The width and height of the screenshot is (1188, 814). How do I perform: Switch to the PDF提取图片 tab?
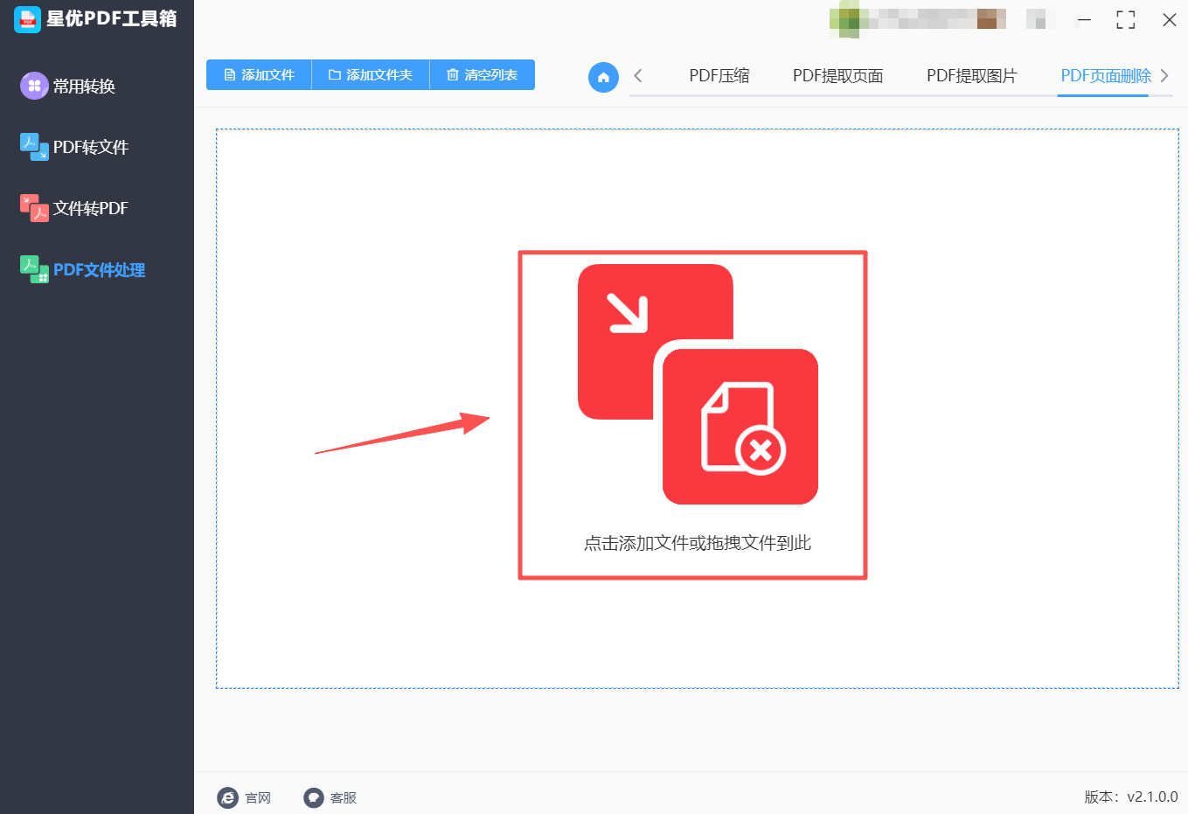tap(972, 76)
